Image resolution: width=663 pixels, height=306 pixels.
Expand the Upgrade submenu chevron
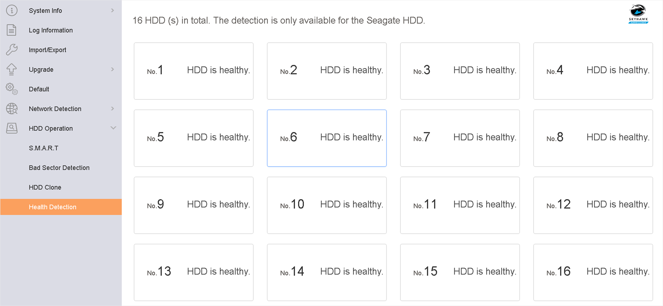pyautogui.click(x=113, y=69)
